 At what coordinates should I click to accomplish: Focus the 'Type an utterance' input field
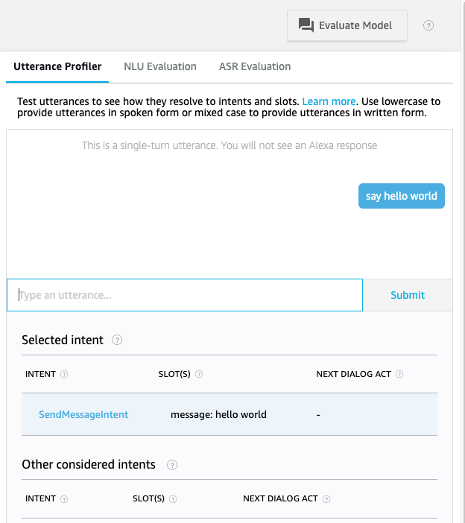click(185, 295)
